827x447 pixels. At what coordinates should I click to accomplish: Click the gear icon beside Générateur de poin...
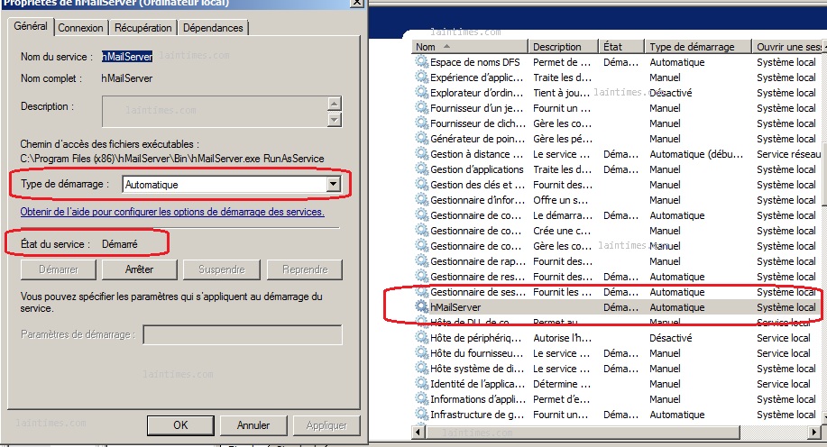pyautogui.click(x=421, y=138)
